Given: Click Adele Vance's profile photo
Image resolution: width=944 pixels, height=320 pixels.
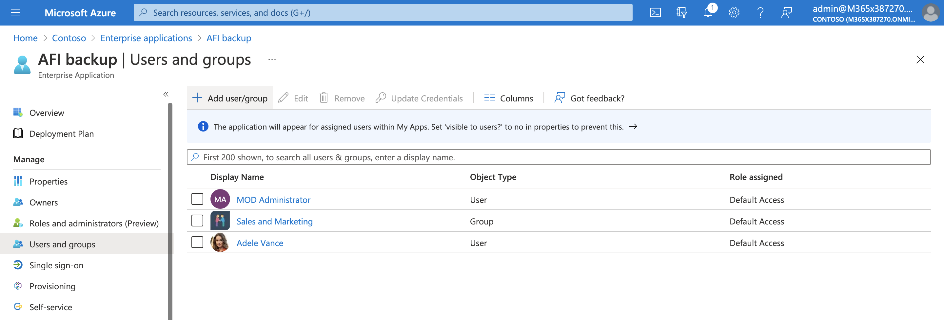Looking at the screenshot, I should tap(220, 242).
